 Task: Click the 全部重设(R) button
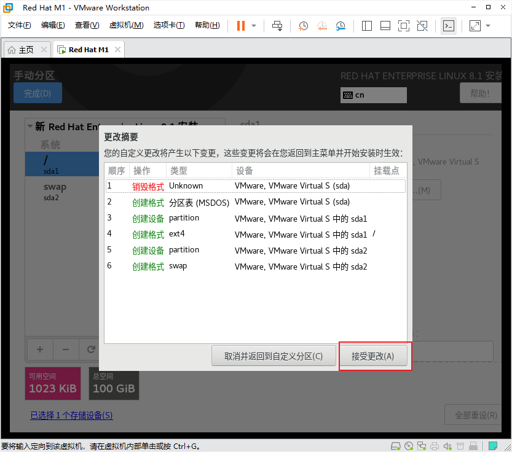click(473, 415)
